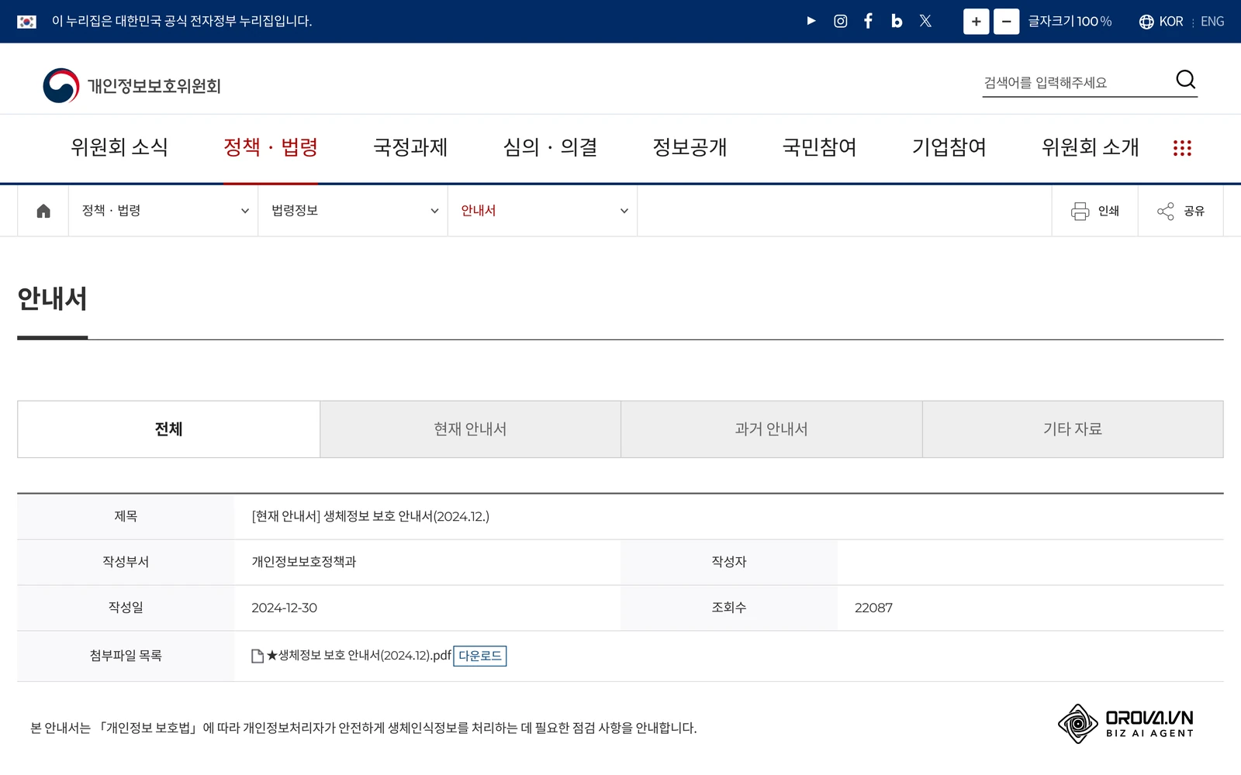Open the 국정과제 menu
The image size is (1241, 775).
tap(410, 147)
